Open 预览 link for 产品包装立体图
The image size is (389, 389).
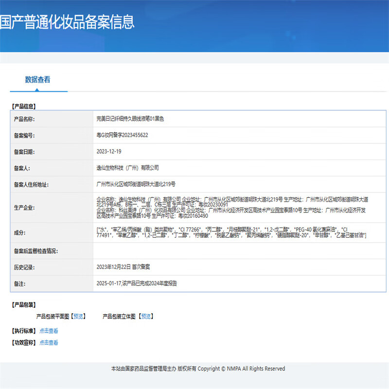145,317
